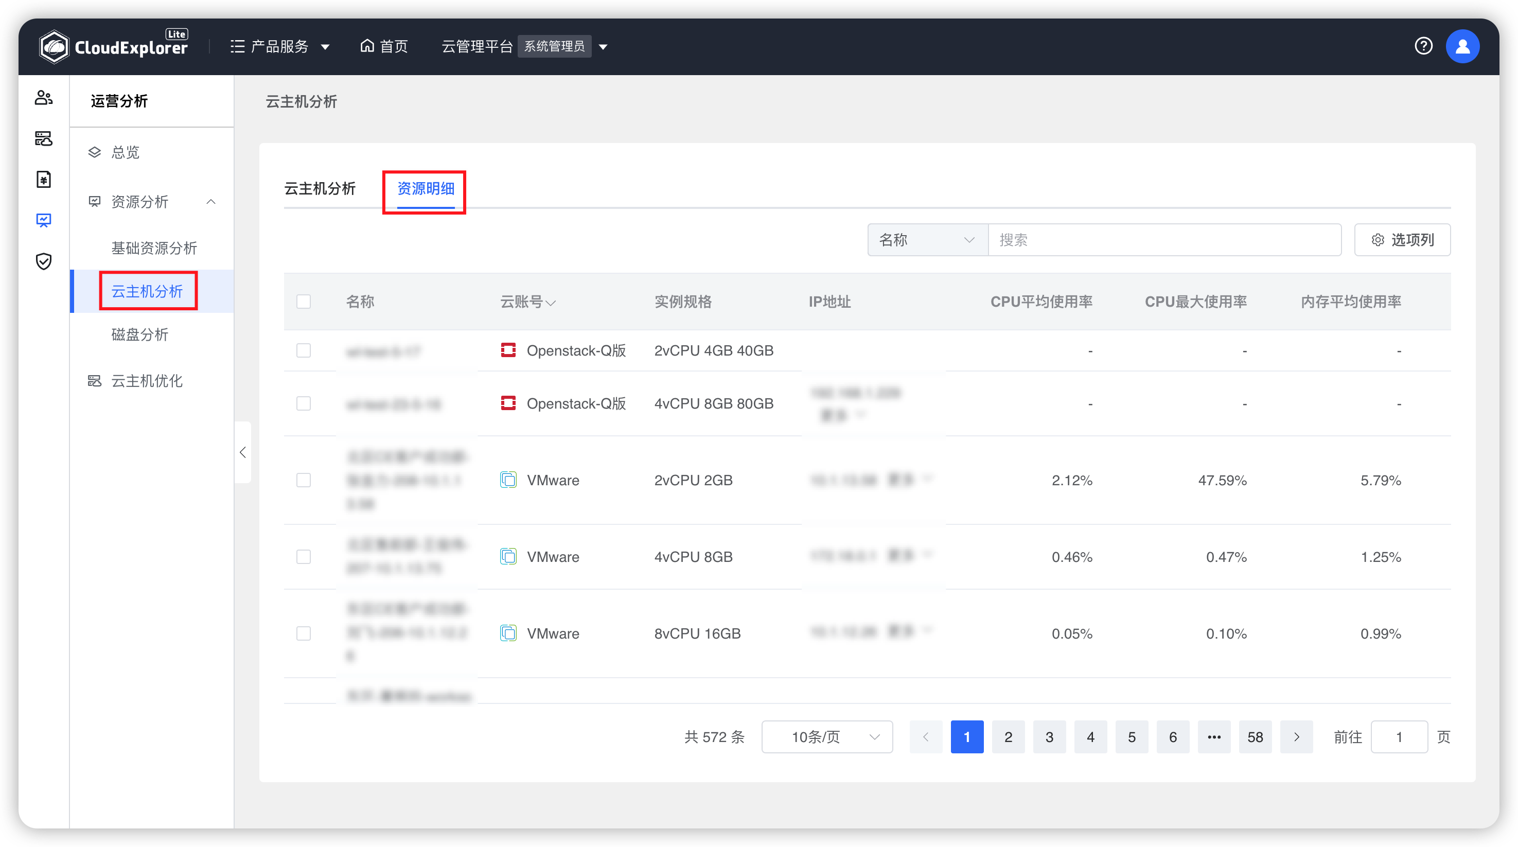
Task: Click the 前往 page number input
Action: [x=1399, y=737]
